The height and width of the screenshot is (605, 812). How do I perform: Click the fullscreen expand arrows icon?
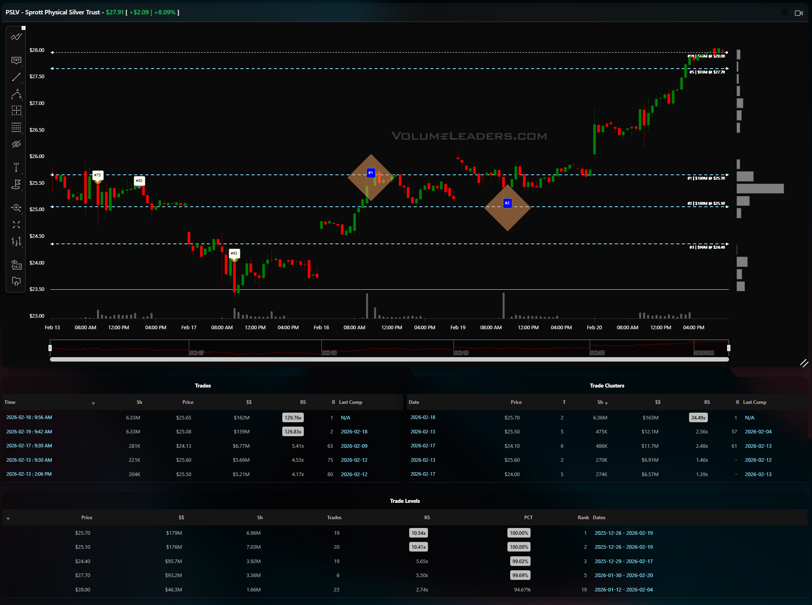(x=16, y=225)
